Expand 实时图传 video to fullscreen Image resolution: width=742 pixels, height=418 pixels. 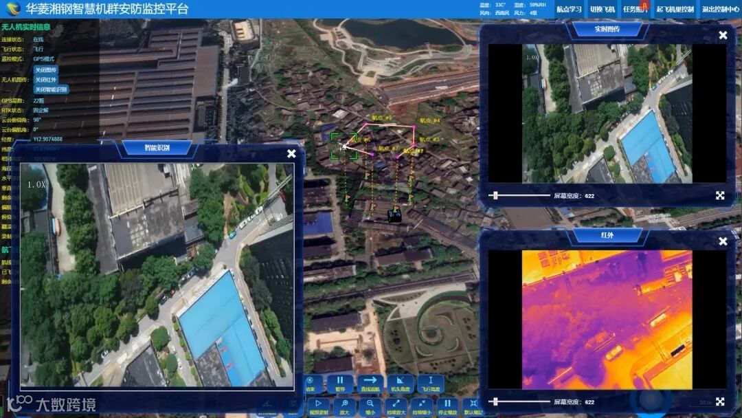point(720,195)
